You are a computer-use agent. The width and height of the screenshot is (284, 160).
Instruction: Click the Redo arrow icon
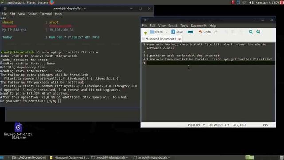216,32
